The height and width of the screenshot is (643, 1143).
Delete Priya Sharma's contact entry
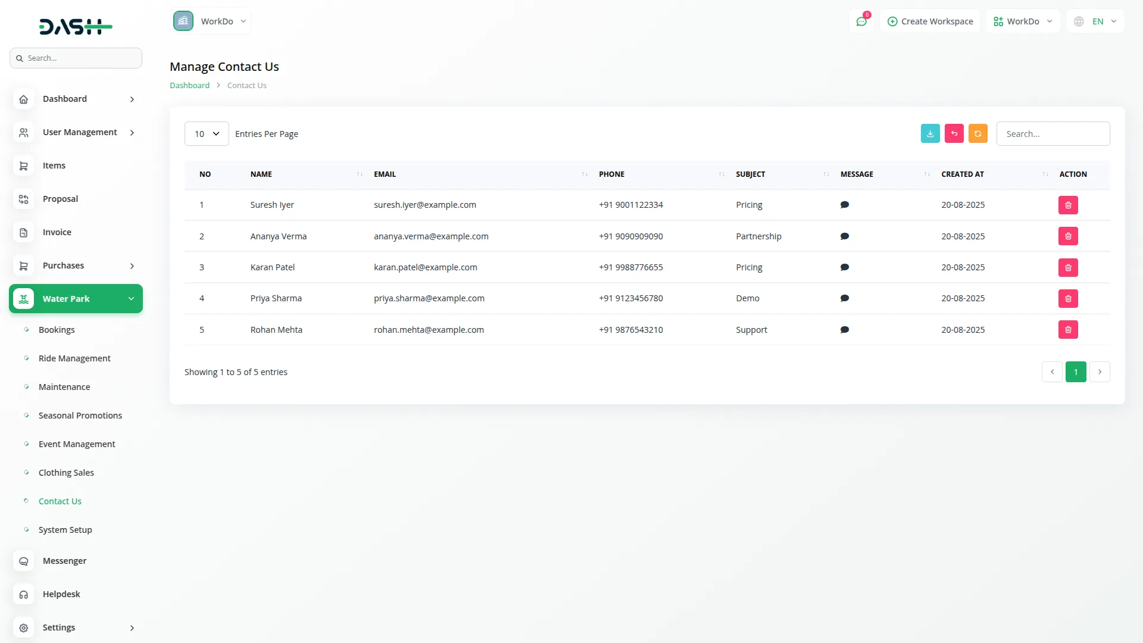(x=1068, y=299)
